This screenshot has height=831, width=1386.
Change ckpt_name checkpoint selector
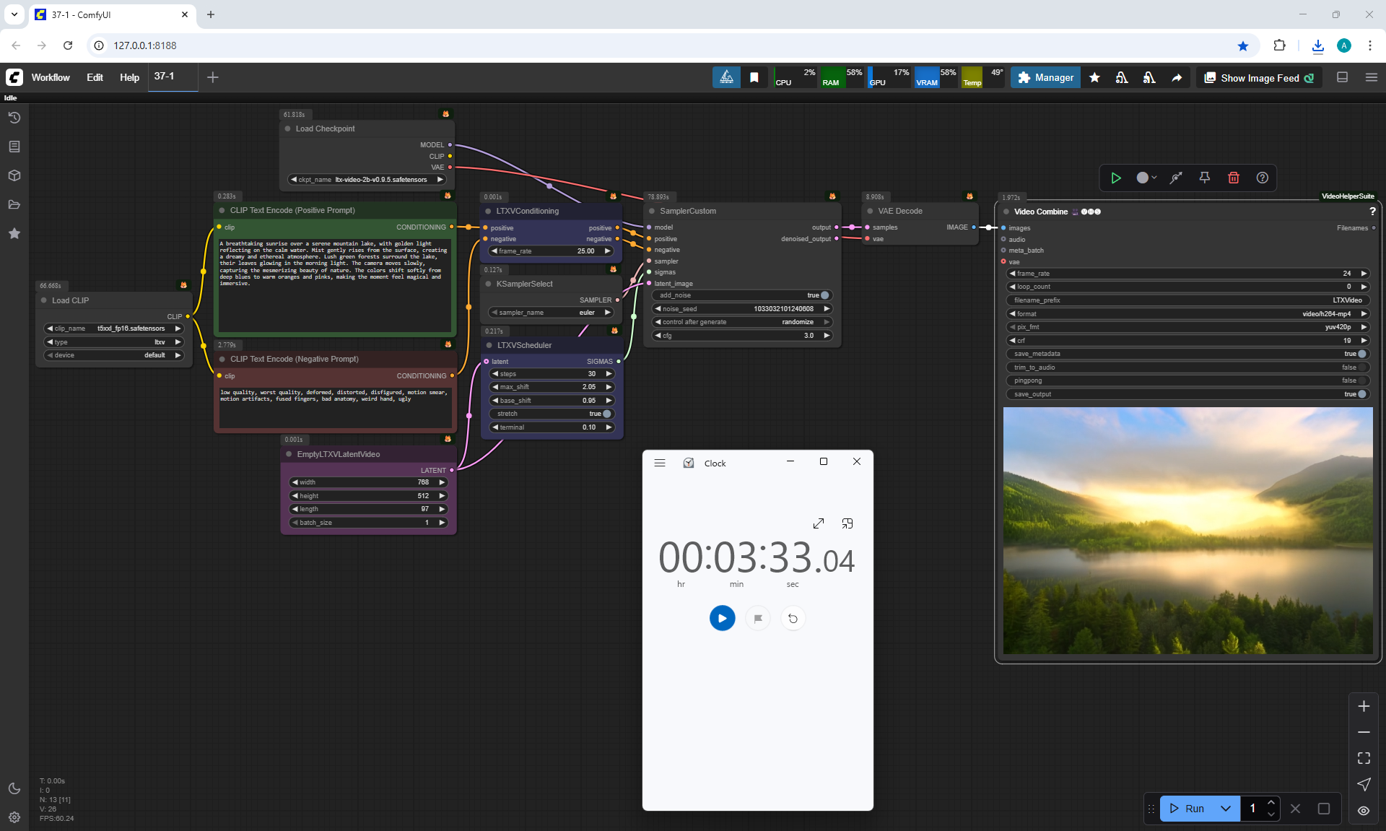click(367, 180)
